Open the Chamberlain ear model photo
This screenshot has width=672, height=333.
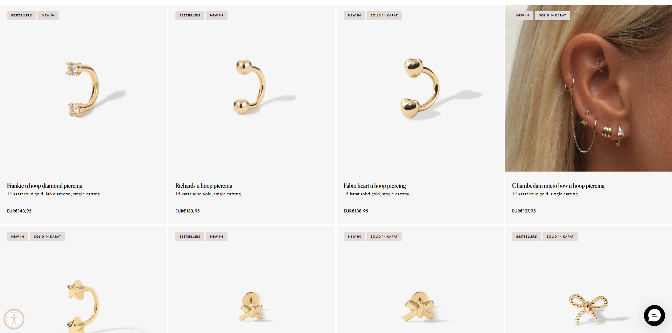(588, 88)
